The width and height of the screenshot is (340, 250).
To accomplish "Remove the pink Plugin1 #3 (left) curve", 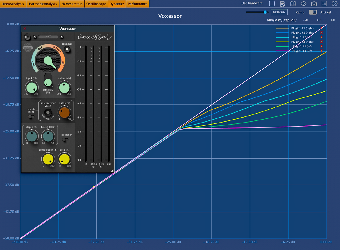I will [321, 51].
